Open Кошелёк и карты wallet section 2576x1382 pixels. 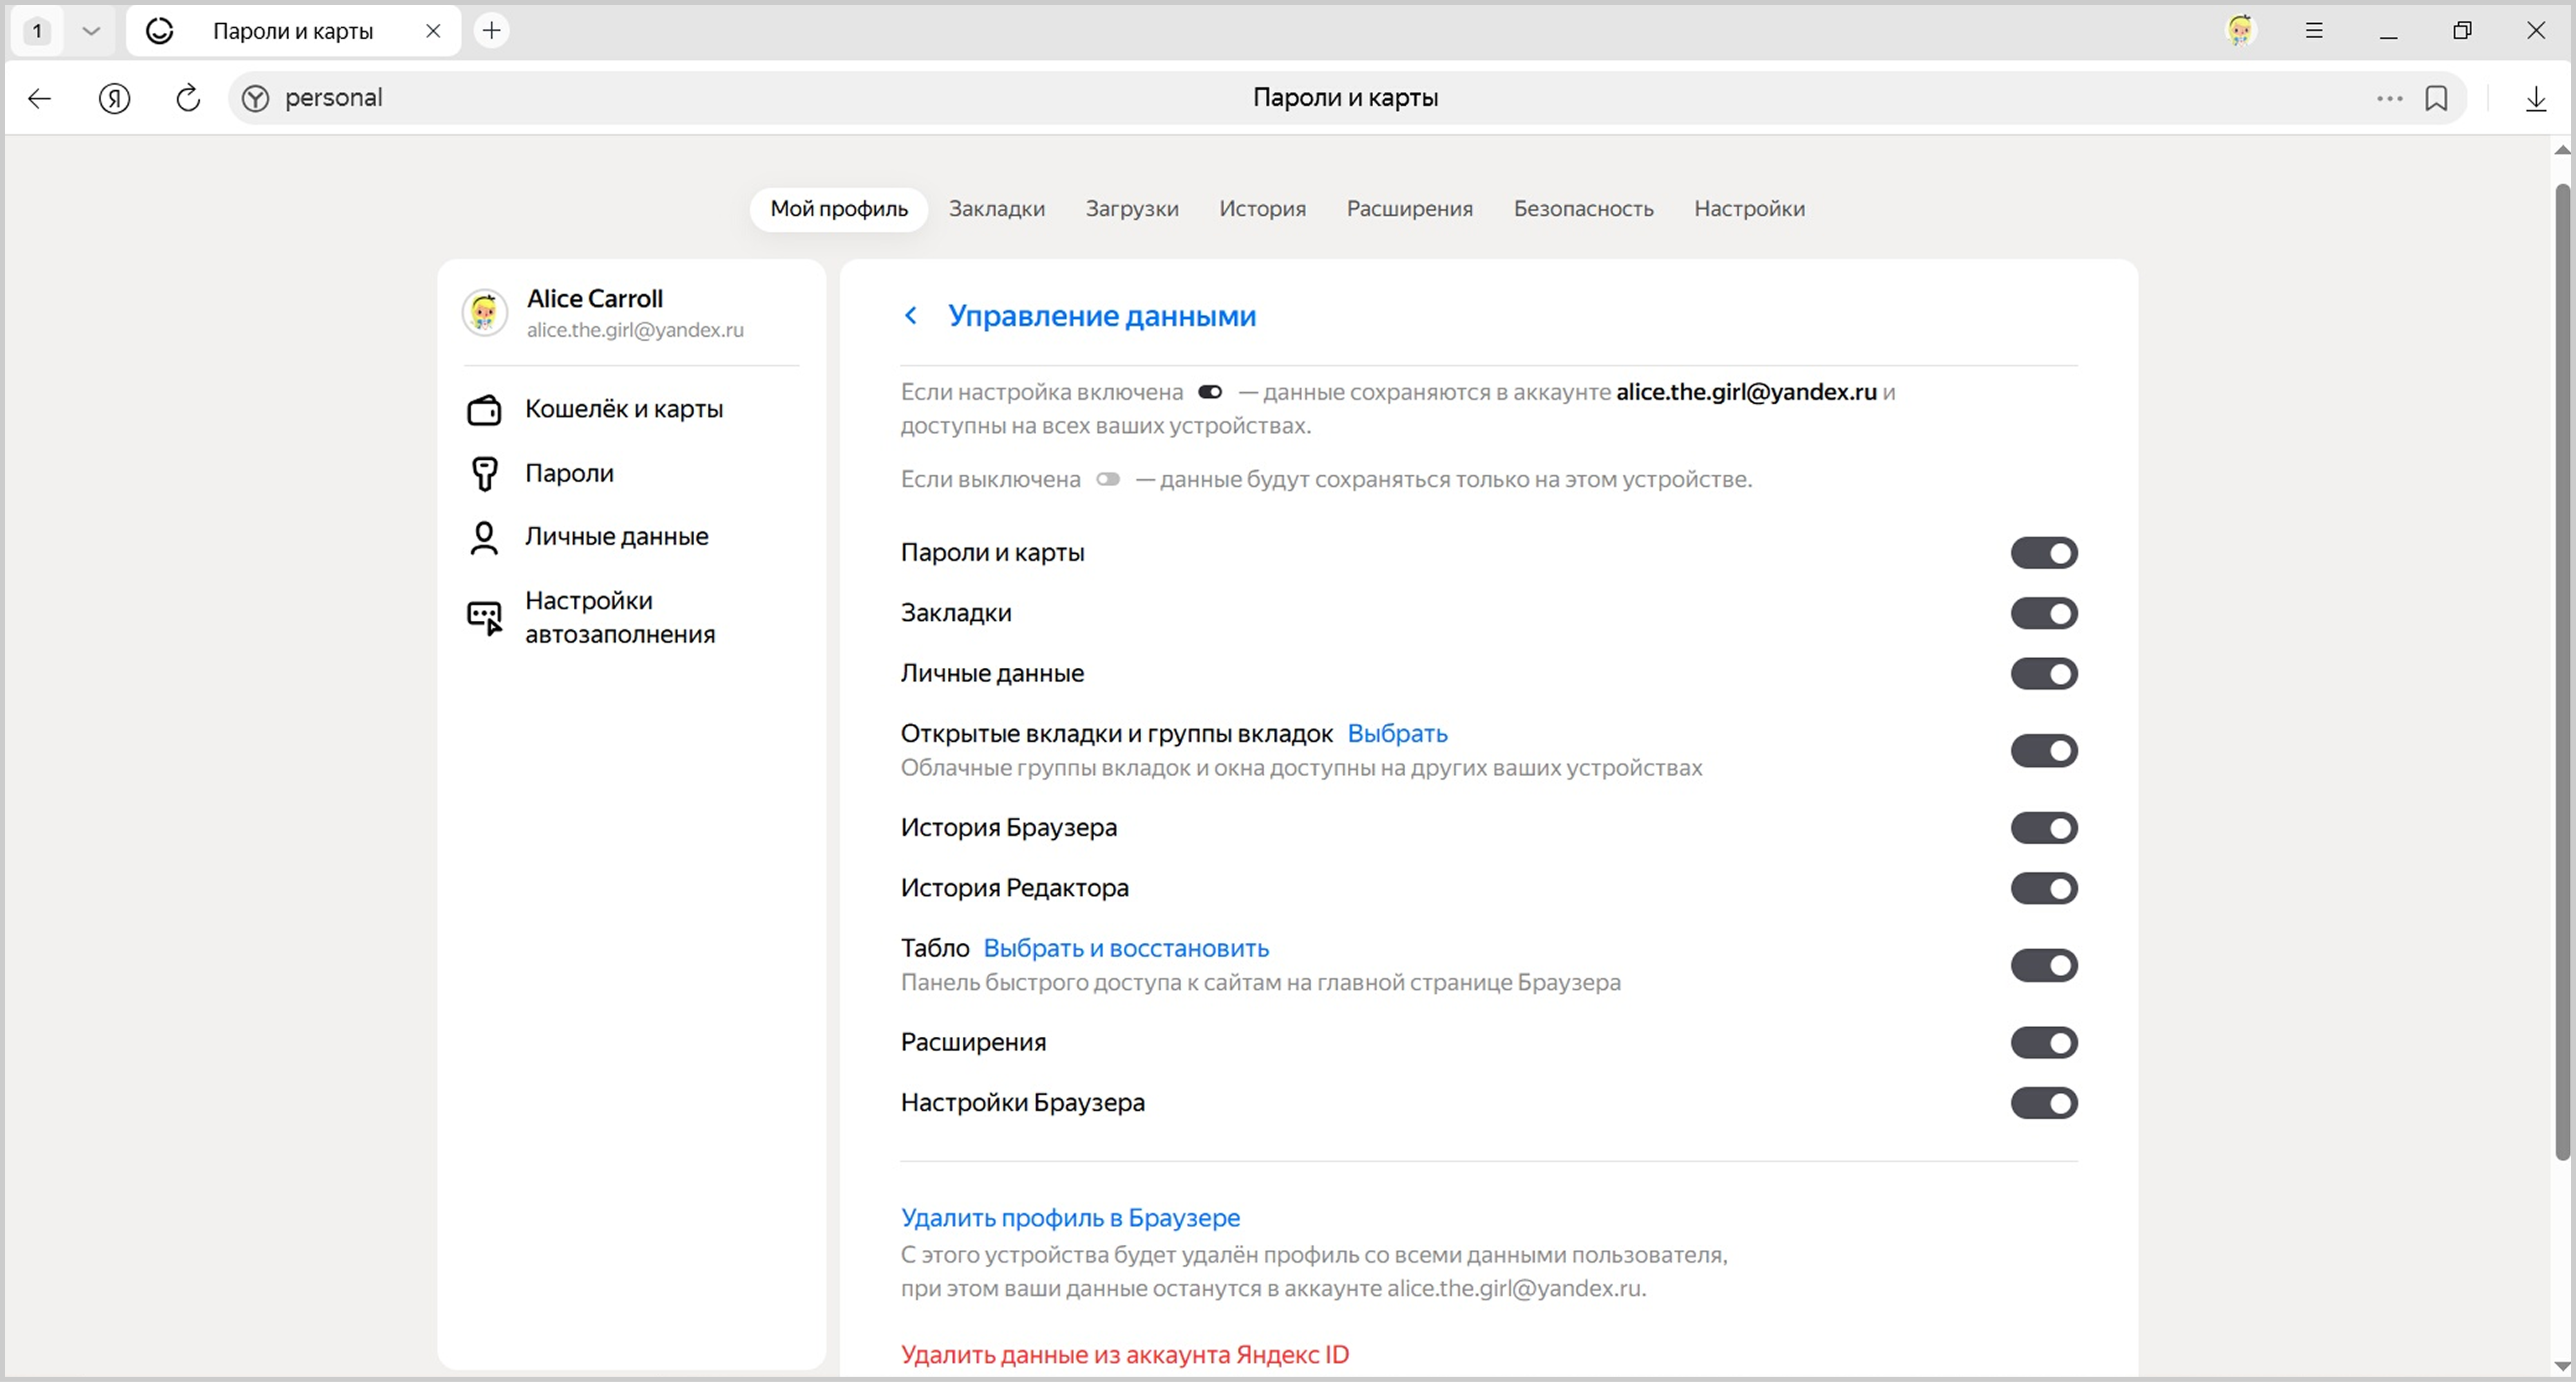(x=623, y=409)
